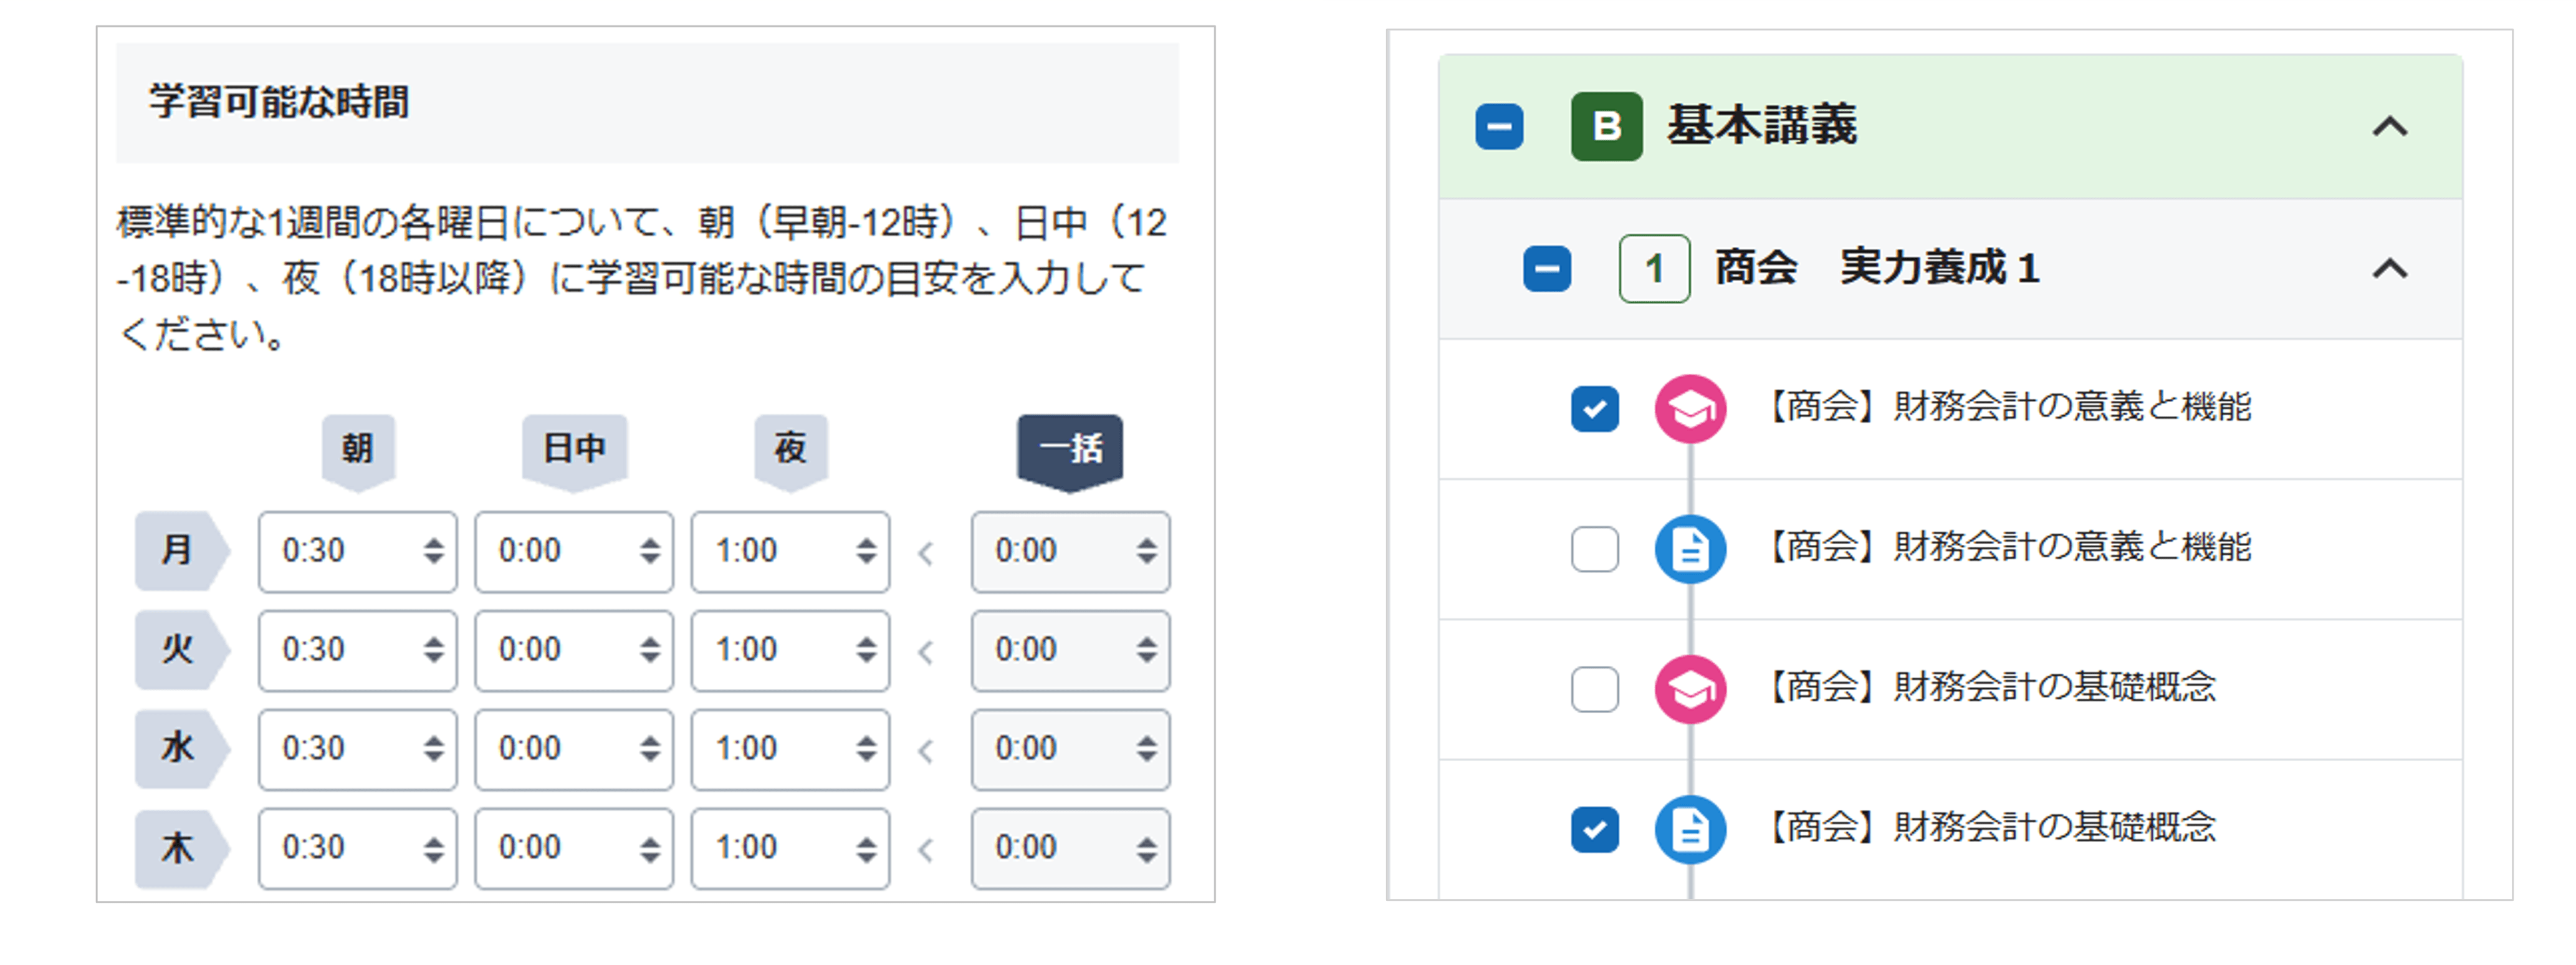Viewport: 2576px width, 965px height.
Task: Select the 朝 column header
Action: 358,448
